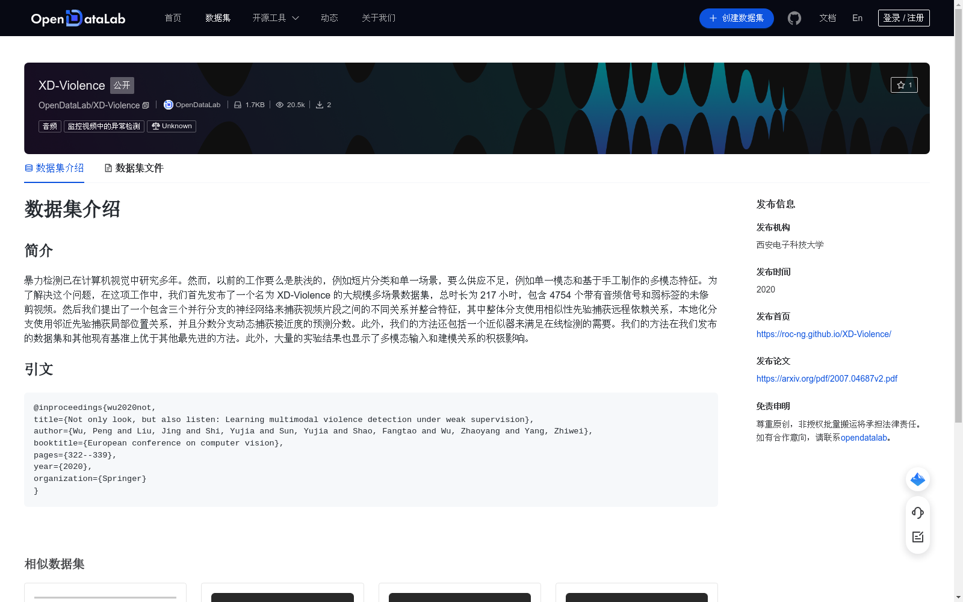The height and width of the screenshot is (602, 963).
Task: Click the 相似数据集 heading
Action: pos(54,564)
